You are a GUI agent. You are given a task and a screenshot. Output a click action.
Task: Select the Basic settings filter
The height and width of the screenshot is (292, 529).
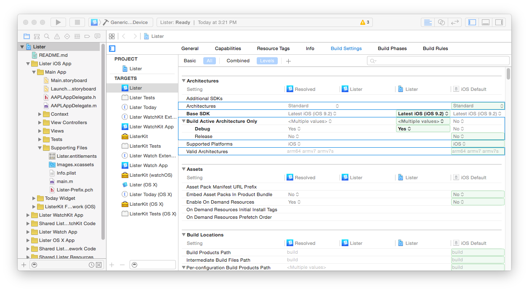190,61
